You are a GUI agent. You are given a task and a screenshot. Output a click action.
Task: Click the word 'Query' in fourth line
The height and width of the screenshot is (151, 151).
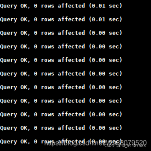click(x=9, y=47)
